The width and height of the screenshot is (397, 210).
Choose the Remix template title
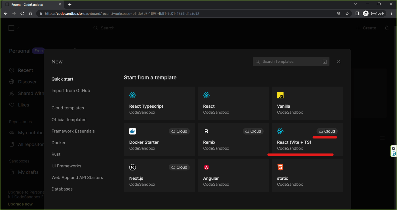coord(209,142)
